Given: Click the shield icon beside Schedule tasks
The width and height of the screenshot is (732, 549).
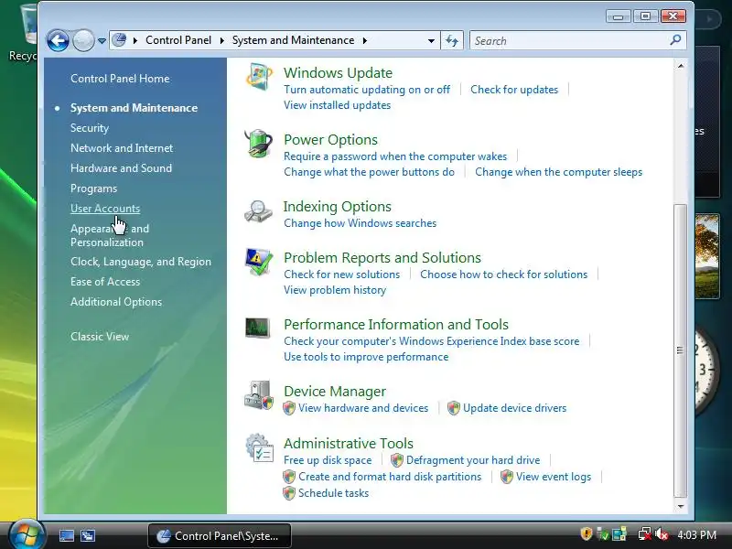Looking at the screenshot, I should coord(289,493).
